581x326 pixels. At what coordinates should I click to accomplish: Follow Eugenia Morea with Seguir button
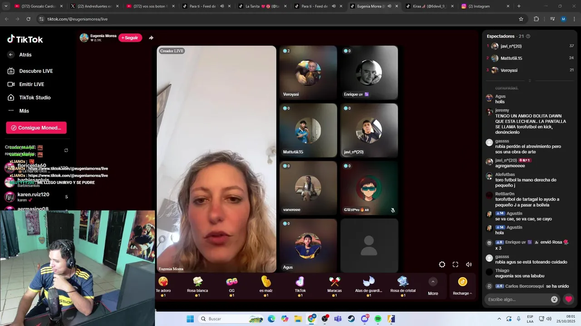coord(130,38)
